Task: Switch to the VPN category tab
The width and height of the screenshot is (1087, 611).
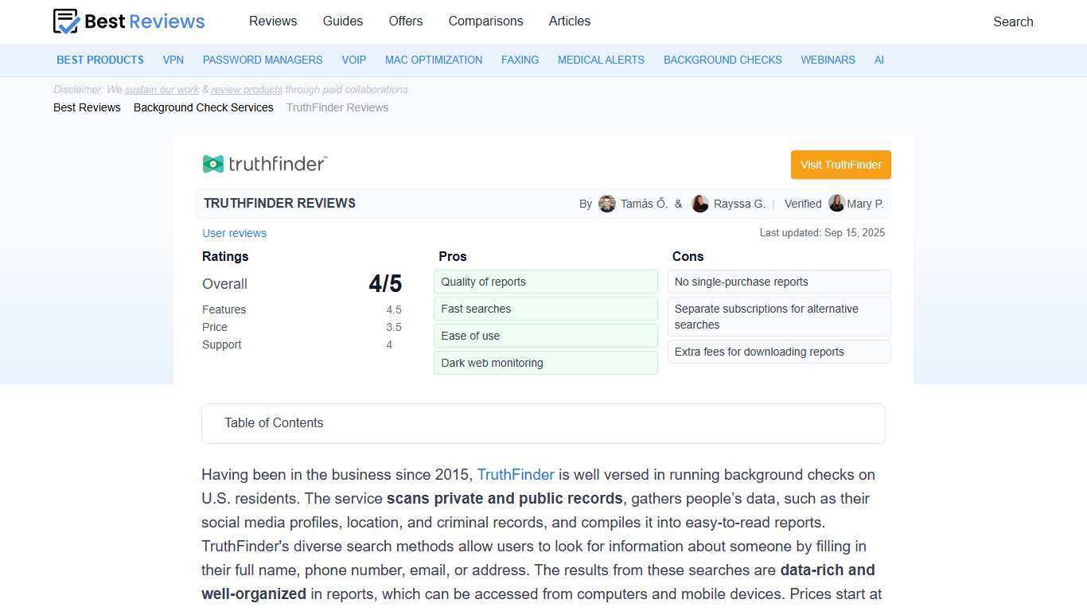Action: click(x=173, y=60)
